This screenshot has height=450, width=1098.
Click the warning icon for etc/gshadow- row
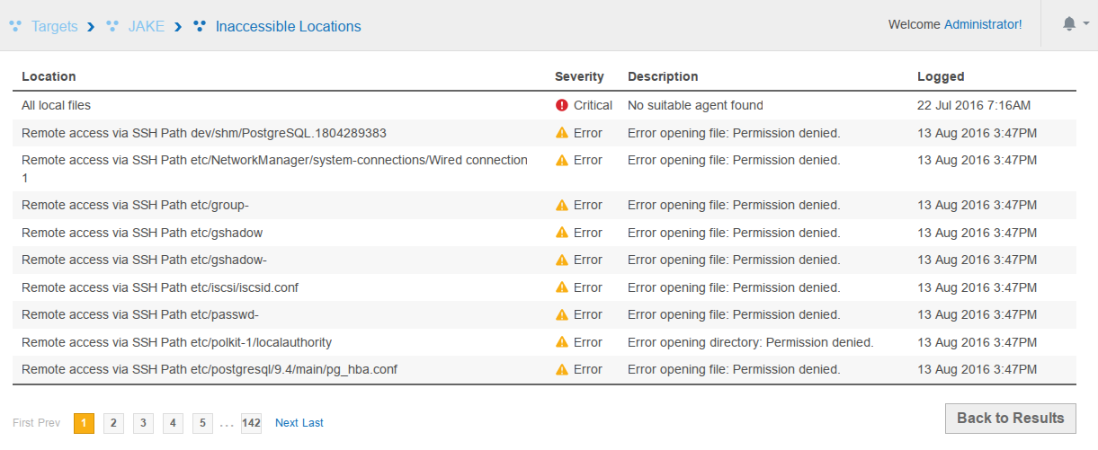point(562,260)
